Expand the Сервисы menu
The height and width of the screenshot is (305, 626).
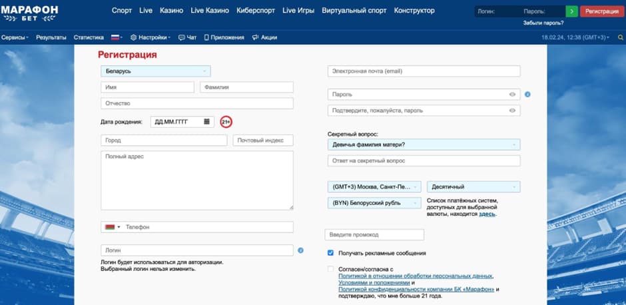(15, 37)
